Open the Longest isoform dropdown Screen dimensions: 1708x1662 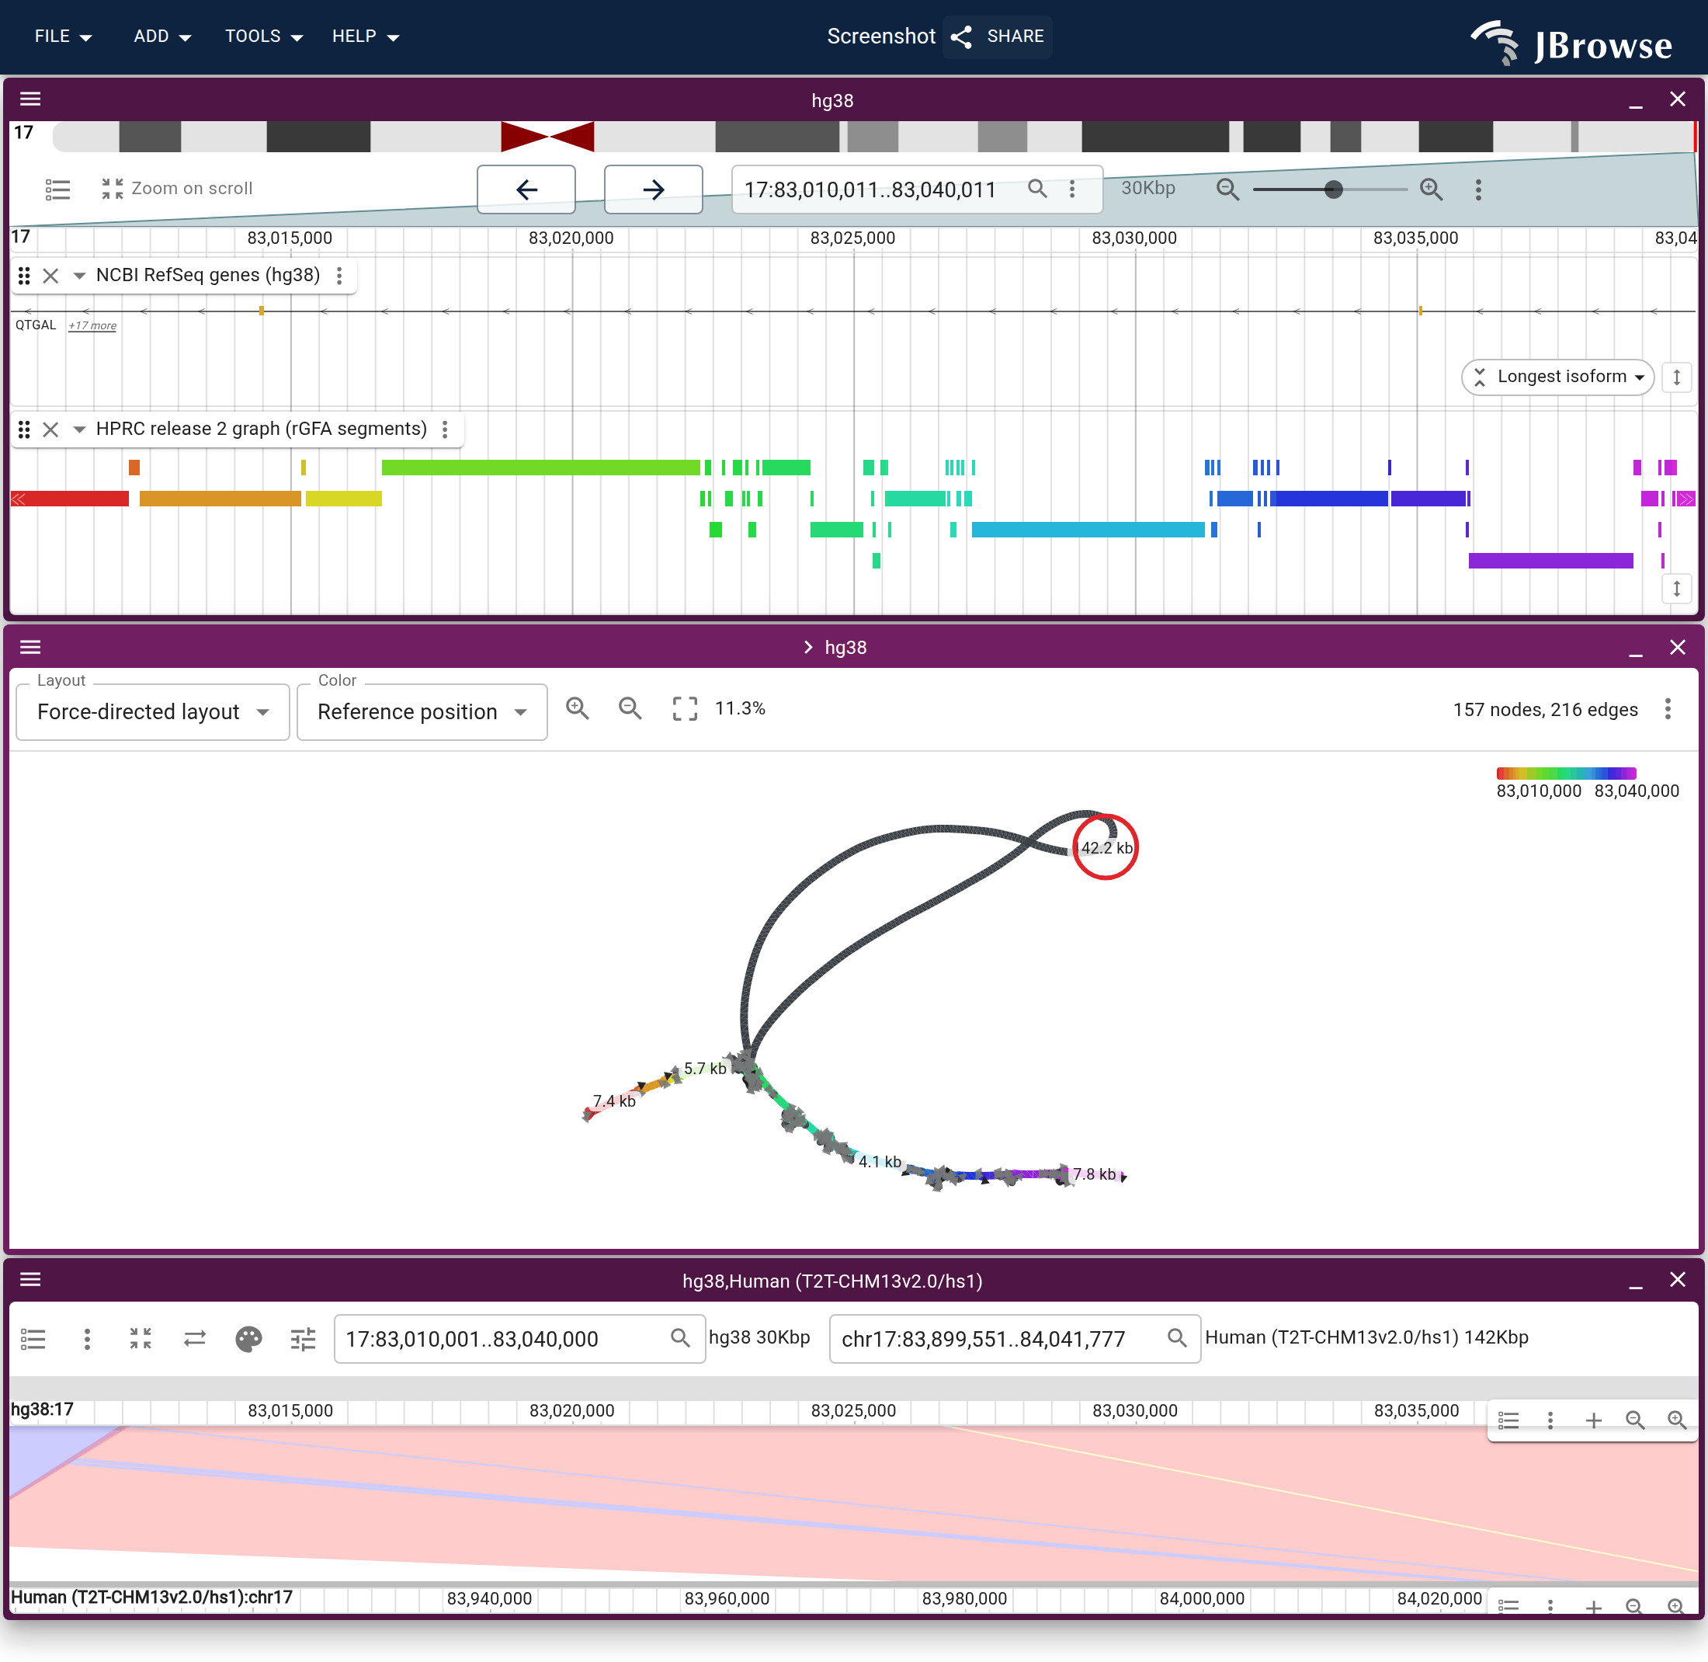pos(1558,377)
